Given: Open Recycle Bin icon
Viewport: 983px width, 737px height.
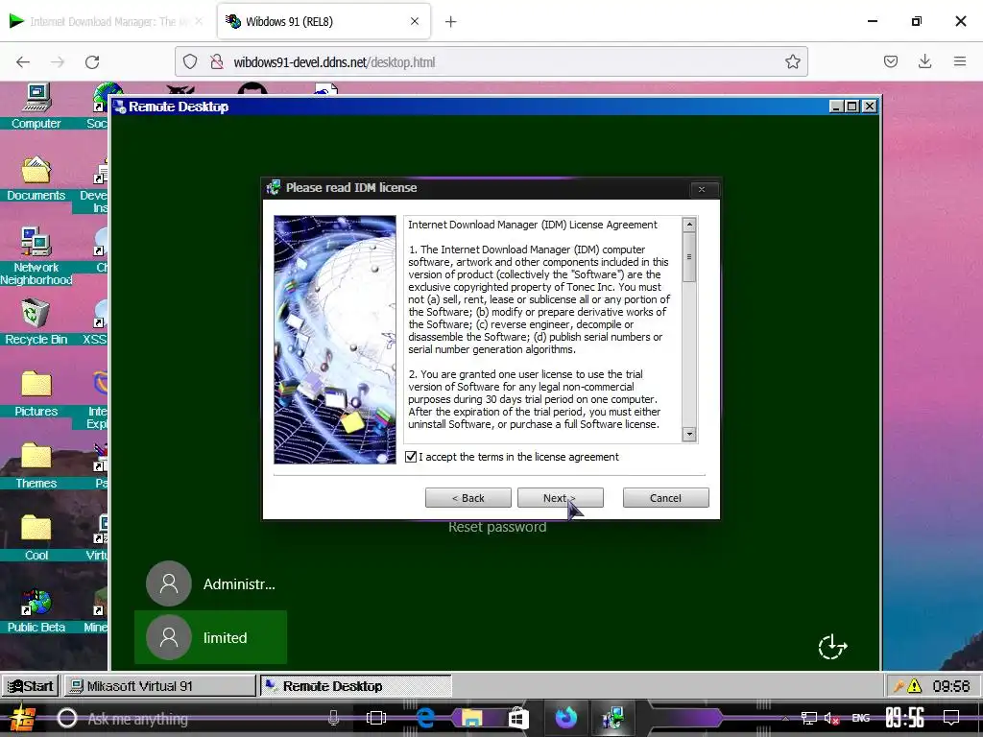Looking at the screenshot, I should pyautogui.click(x=36, y=322).
